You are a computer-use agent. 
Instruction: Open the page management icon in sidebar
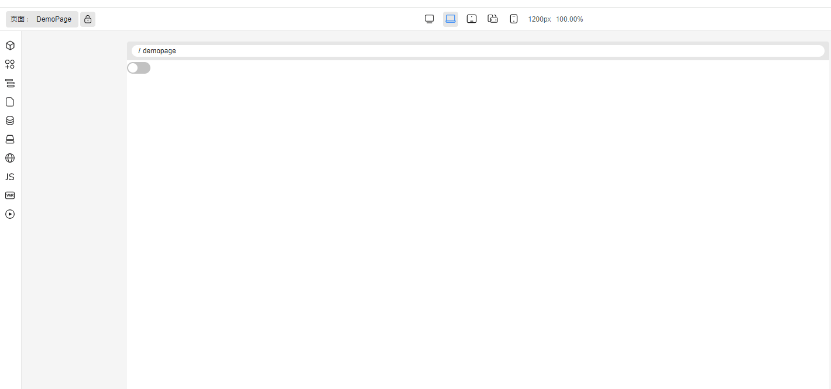10,102
